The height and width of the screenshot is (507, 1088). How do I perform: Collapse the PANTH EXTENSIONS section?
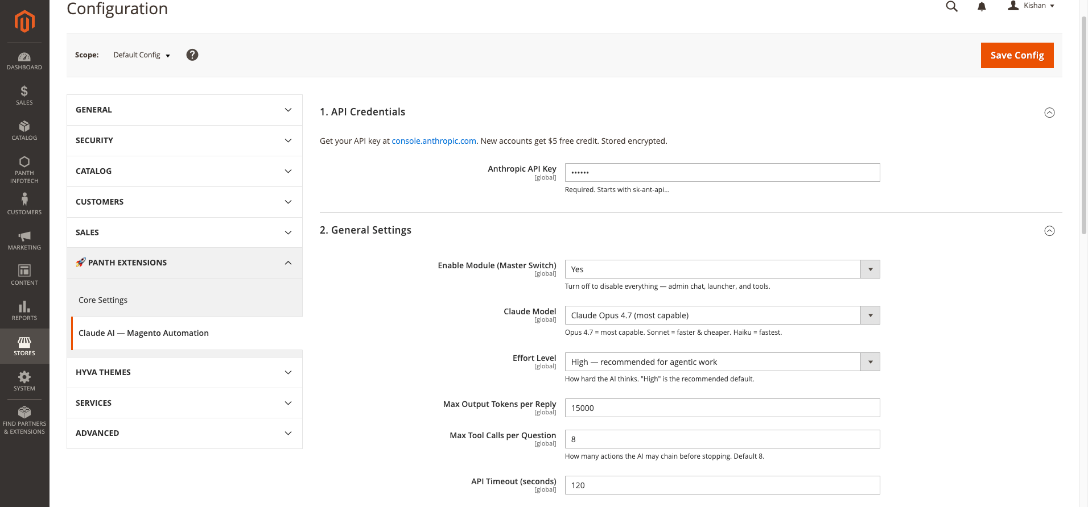(x=184, y=263)
